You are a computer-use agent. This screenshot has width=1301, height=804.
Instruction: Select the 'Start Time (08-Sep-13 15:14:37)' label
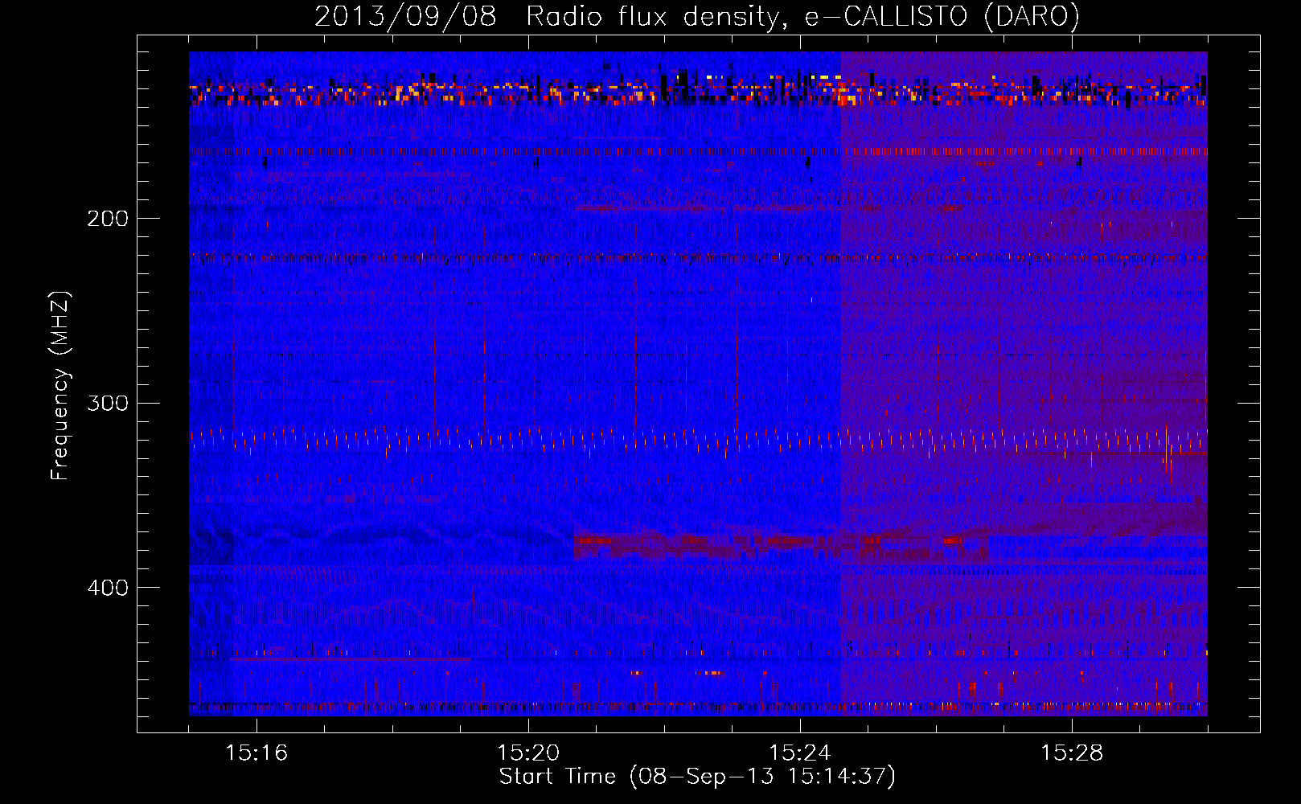point(697,777)
